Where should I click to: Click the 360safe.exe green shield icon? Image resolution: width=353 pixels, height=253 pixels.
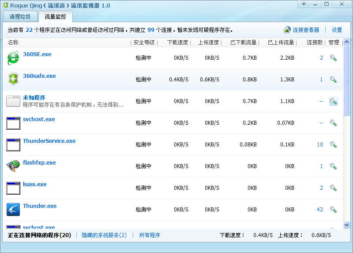coord(13,80)
